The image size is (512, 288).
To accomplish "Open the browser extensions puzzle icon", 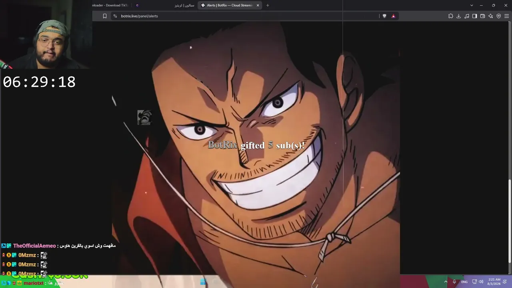I will pos(451,16).
